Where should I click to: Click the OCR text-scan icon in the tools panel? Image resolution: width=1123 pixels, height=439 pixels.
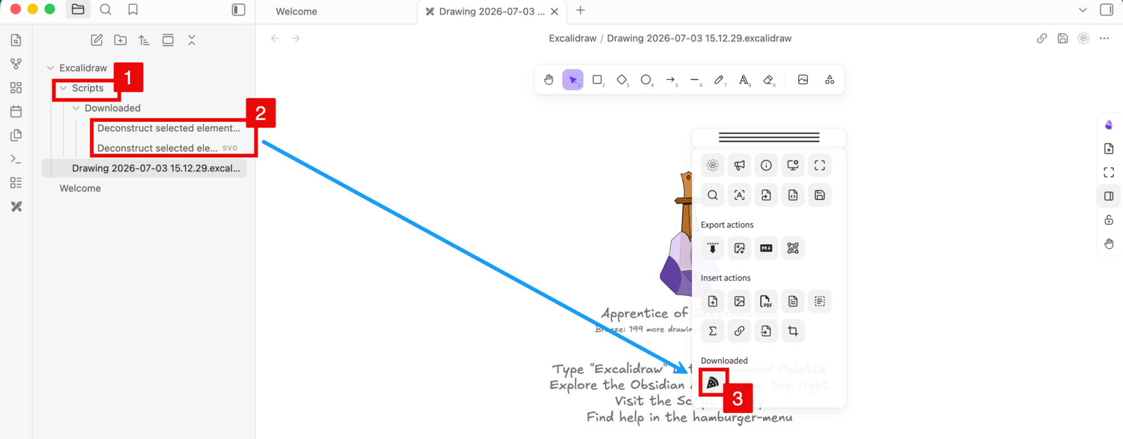(740, 195)
